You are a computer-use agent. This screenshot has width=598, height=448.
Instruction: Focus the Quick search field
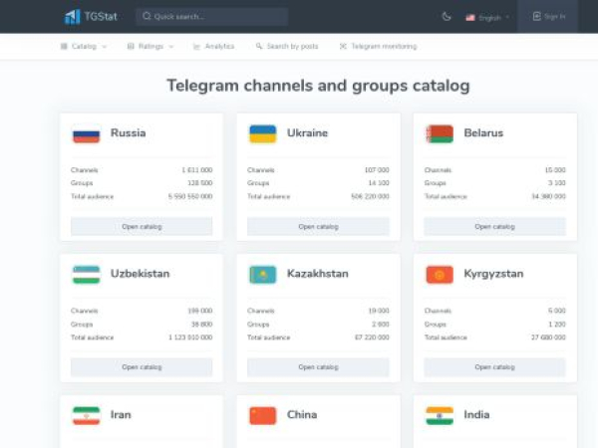coord(212,16)
